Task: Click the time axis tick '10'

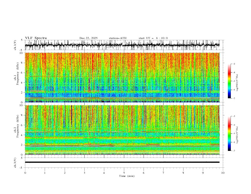Action: tap(223, 173)
